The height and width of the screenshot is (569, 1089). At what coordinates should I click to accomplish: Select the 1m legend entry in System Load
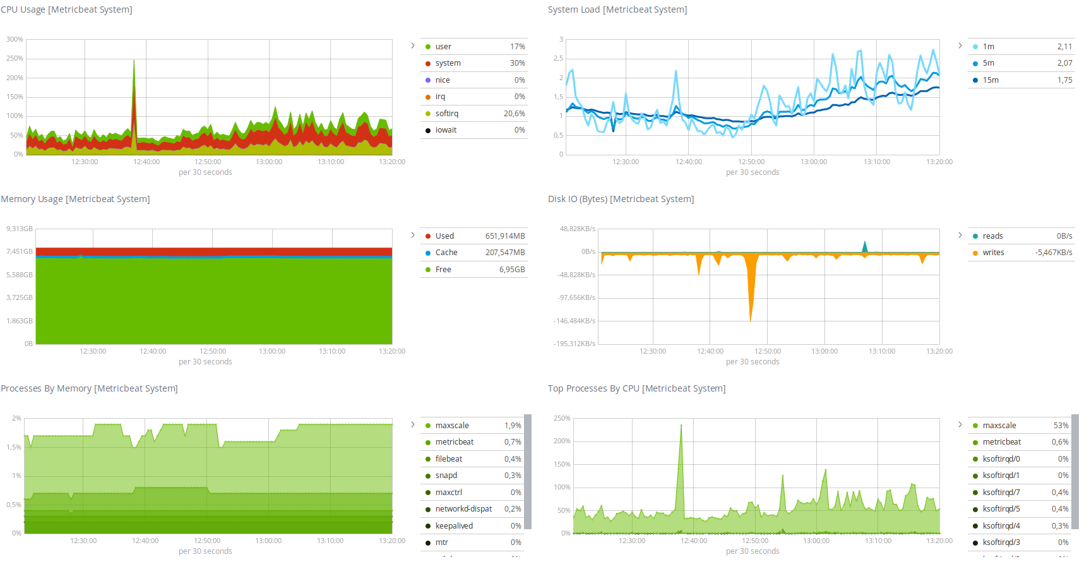pyautogui.click(x=988, y=47)
